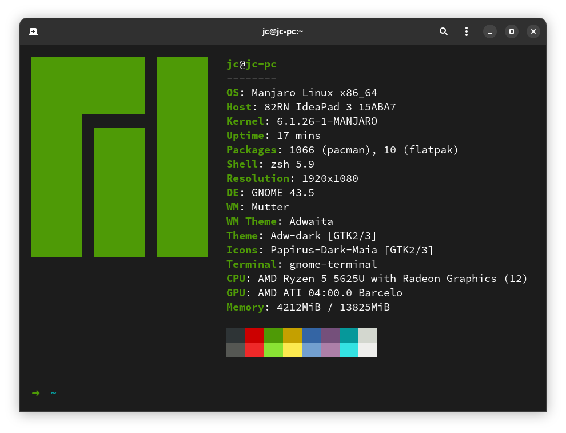
Task: Click the Theme line Adw-dark
Action: tap(301, 236)
